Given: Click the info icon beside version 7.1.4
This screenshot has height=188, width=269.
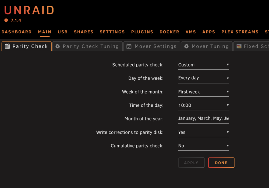Looking at the screenshot, I should pos(6,20).
